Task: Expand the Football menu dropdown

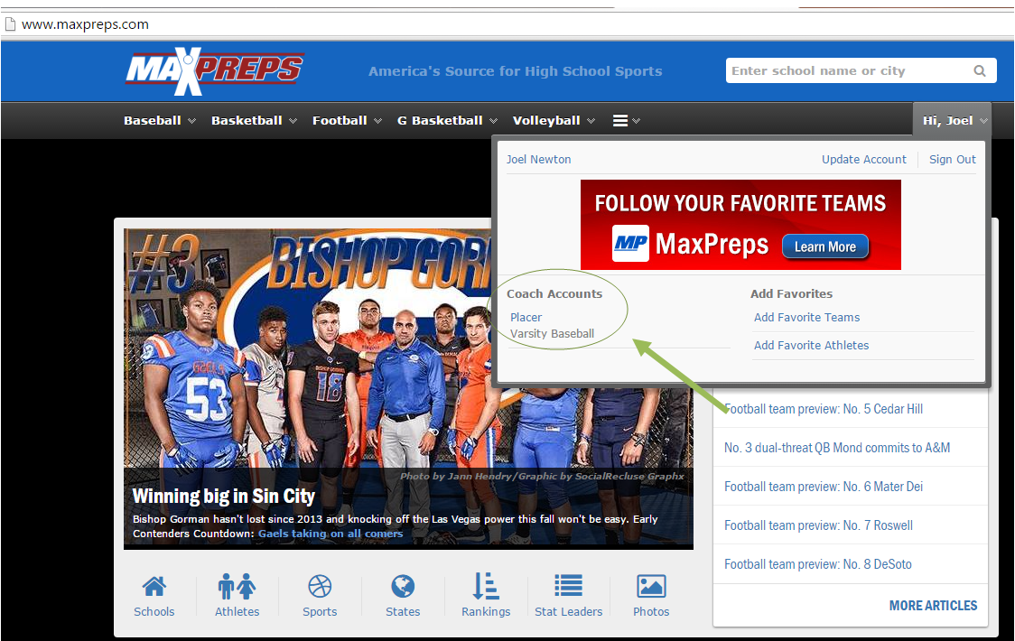Action: coord(347,120)
